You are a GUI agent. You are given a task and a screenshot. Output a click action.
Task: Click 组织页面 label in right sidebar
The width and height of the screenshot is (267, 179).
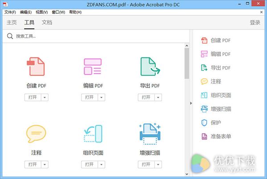[221, 95]
